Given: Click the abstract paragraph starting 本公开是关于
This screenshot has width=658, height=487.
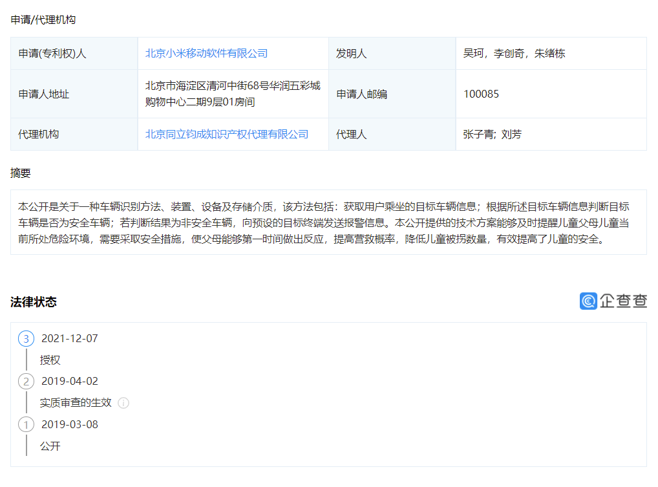Looking at the screenshot, I should (x=324, y=222).
